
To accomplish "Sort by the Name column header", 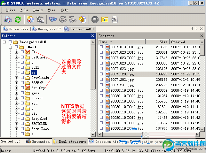I will click(122, 42).
